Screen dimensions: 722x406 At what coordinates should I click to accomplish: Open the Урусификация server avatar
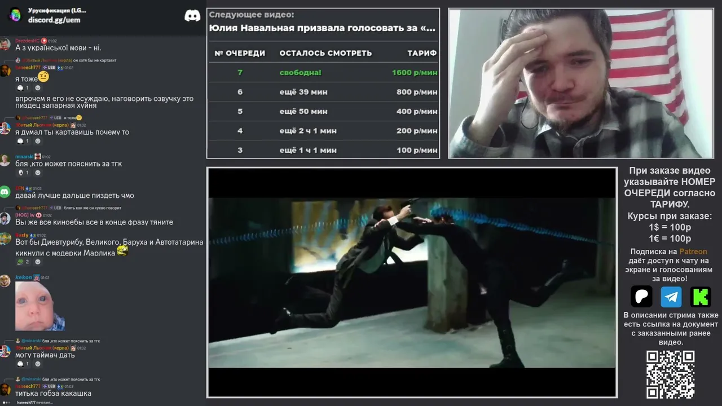15,15
